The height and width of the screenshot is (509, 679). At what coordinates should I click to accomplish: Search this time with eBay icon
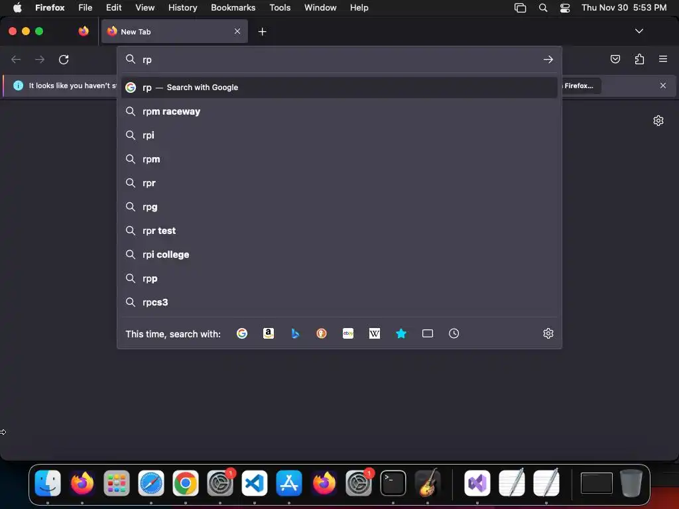point(348,333)
